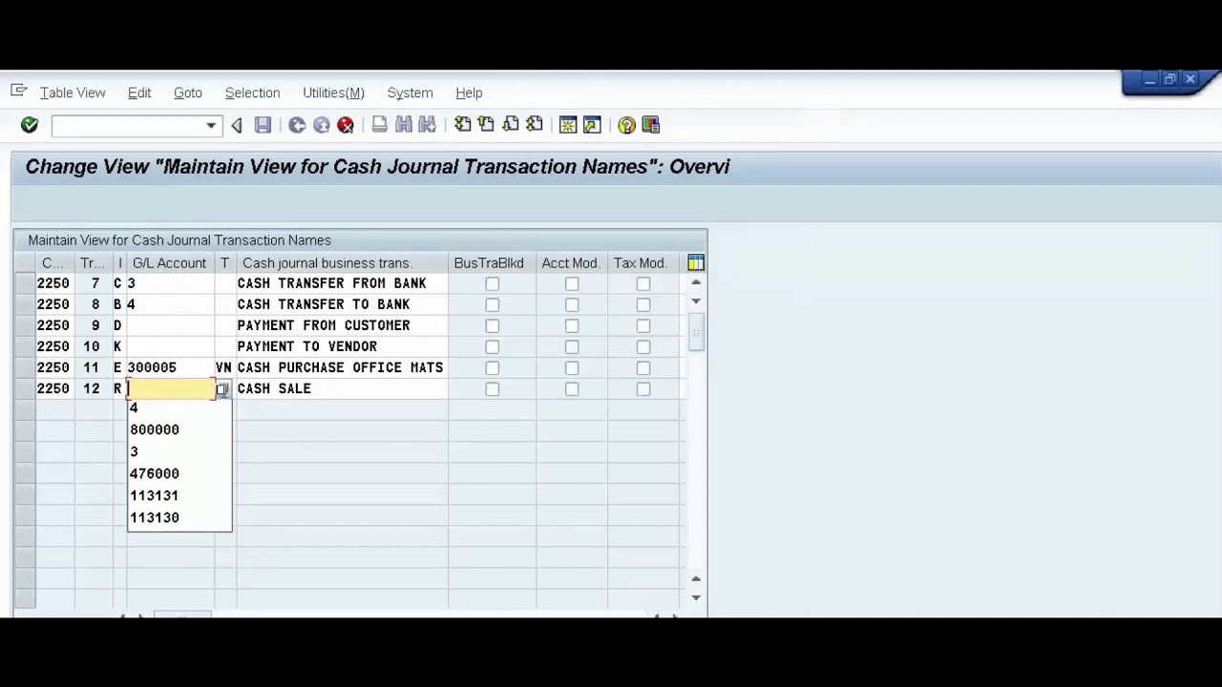Open the command field history dropdown arrow
This screenshot has width=1222, height=687.
[x=211, y=126]
